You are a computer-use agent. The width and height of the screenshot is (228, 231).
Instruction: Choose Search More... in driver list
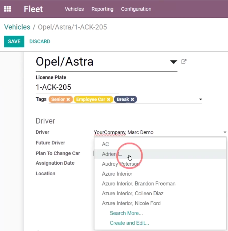click(x=126, y=213)
